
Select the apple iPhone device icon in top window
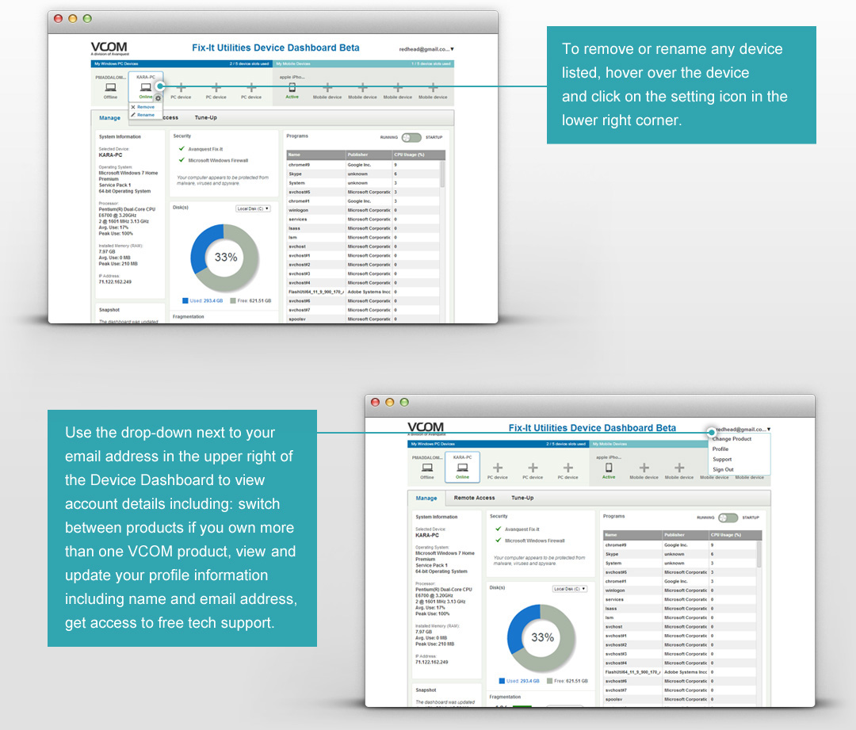coord(292,87)
